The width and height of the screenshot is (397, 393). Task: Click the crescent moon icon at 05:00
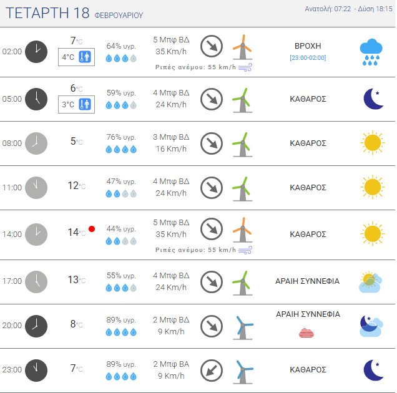373,99
